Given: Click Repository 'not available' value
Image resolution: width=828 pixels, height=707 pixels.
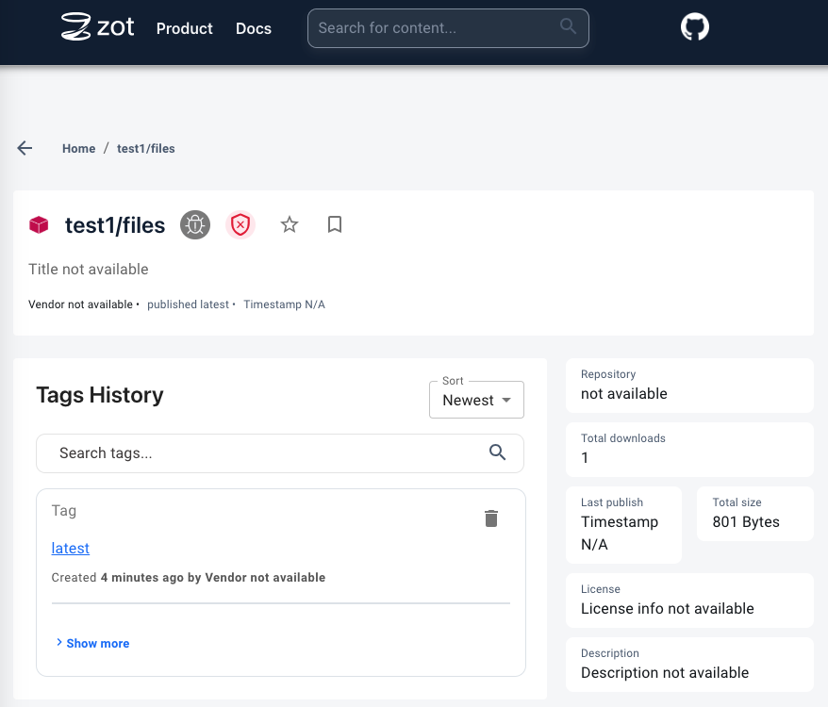Looking at the screenshot, I should [624, 394].
